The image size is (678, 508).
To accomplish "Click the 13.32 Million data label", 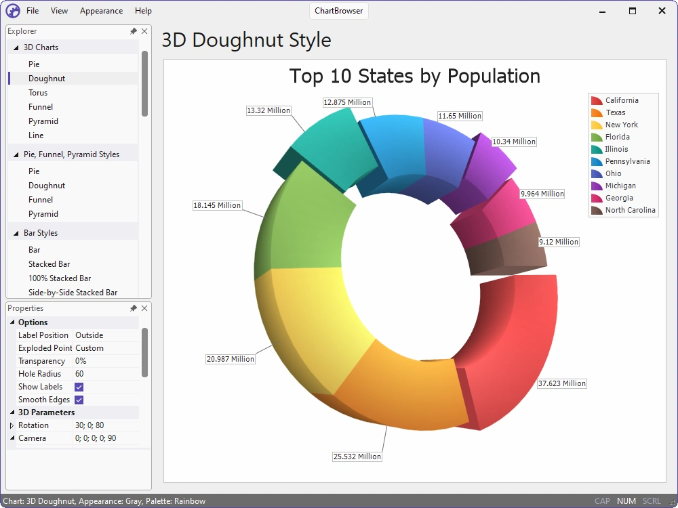I will [x=268, y=110].
